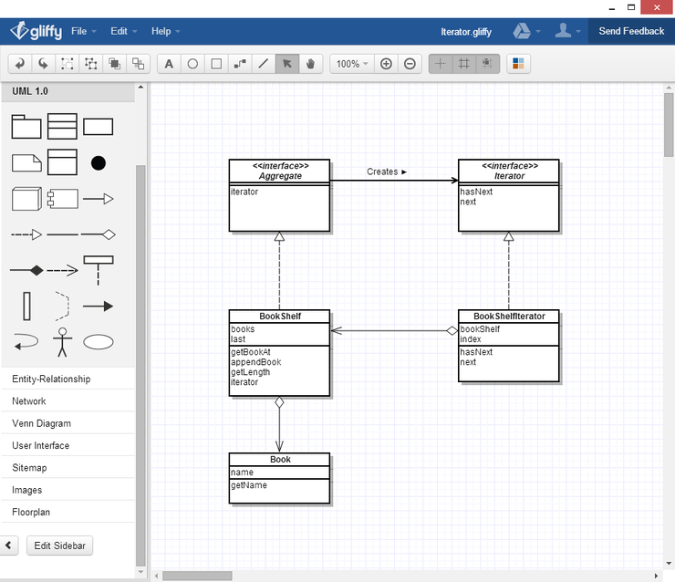Select the Connector tool
Viewport: 675px width, 582px height.
(x=240, y=64)
